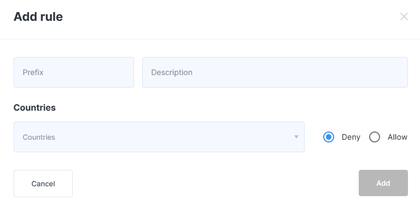This screenshot has height=206, width=420.
Task: Click the gray Add button
Action: [x=383, y=183]
